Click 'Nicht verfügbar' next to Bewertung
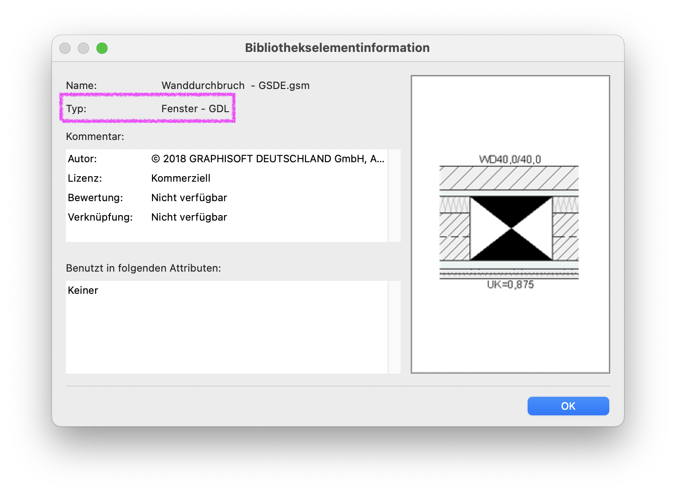676x495 pixels. [x=189, y=198]
